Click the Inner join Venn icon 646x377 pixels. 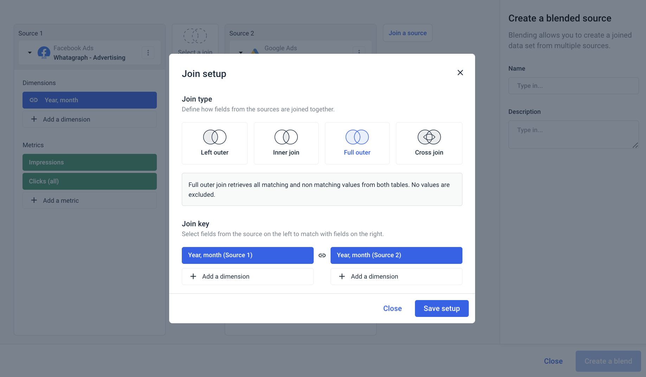(x=286, y=137)
